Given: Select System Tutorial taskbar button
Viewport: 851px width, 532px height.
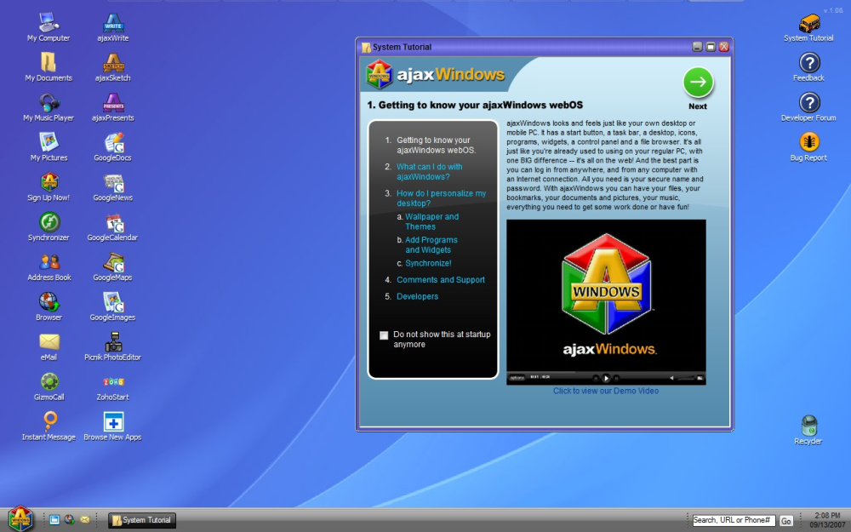Looking at the screenshot, I should (141, 520).
